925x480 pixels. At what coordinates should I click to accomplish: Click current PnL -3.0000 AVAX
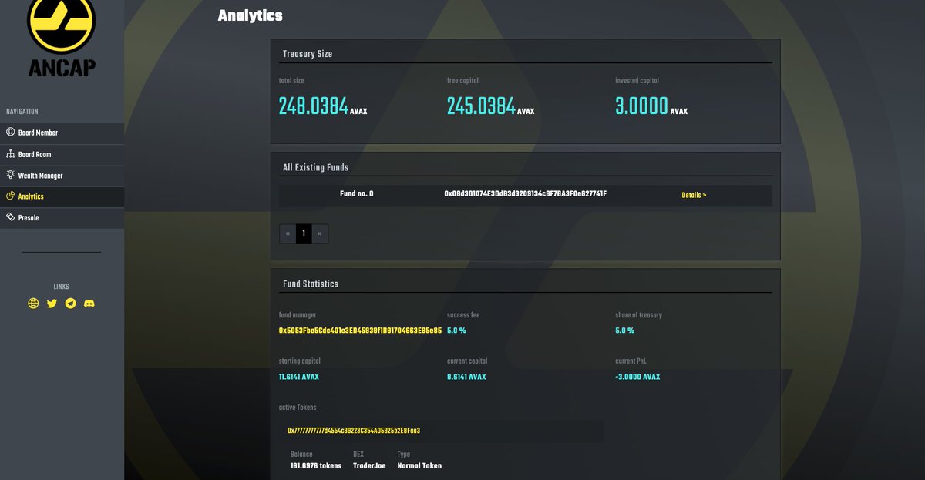[x=637, y=377]
